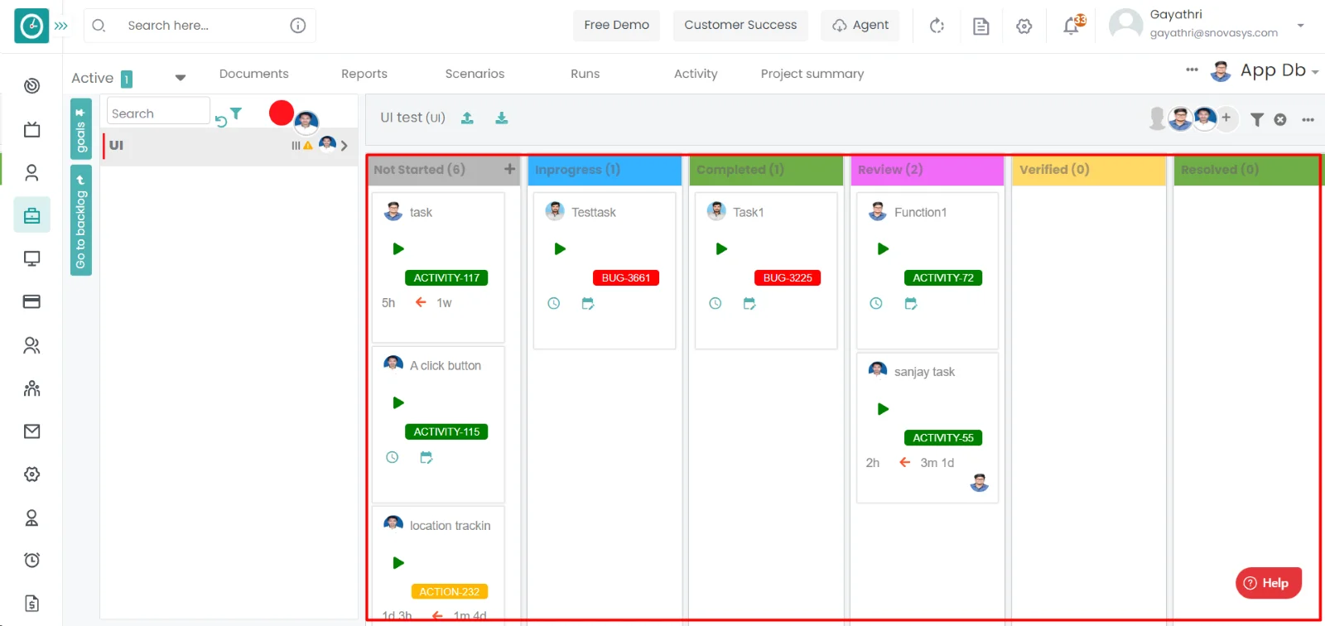Click the red circle color indicator
Image resolution: width=1325 pixels, height=626 pixels.
coord(281,113)
